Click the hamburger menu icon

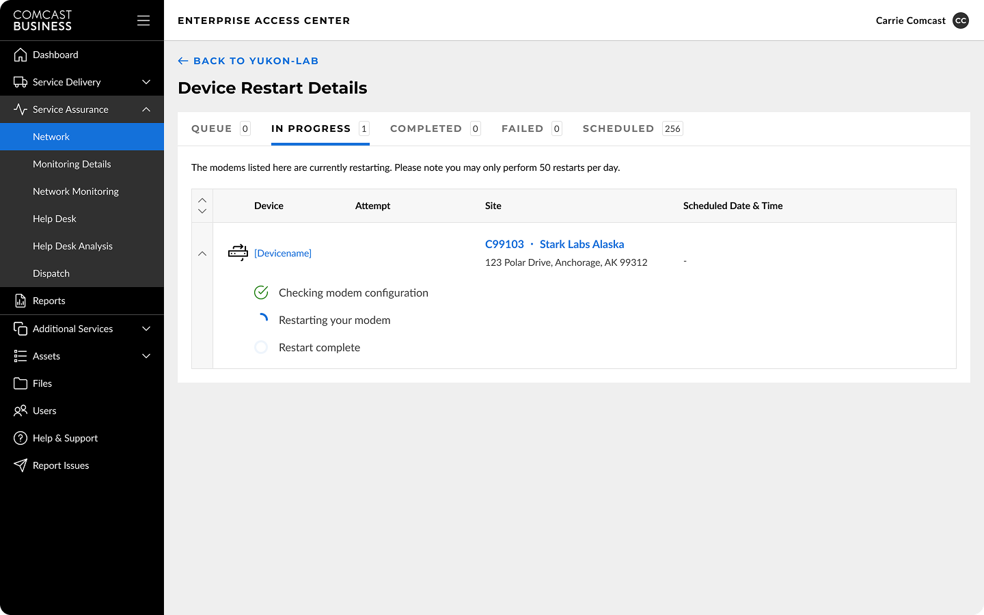(x=143, y=20)
